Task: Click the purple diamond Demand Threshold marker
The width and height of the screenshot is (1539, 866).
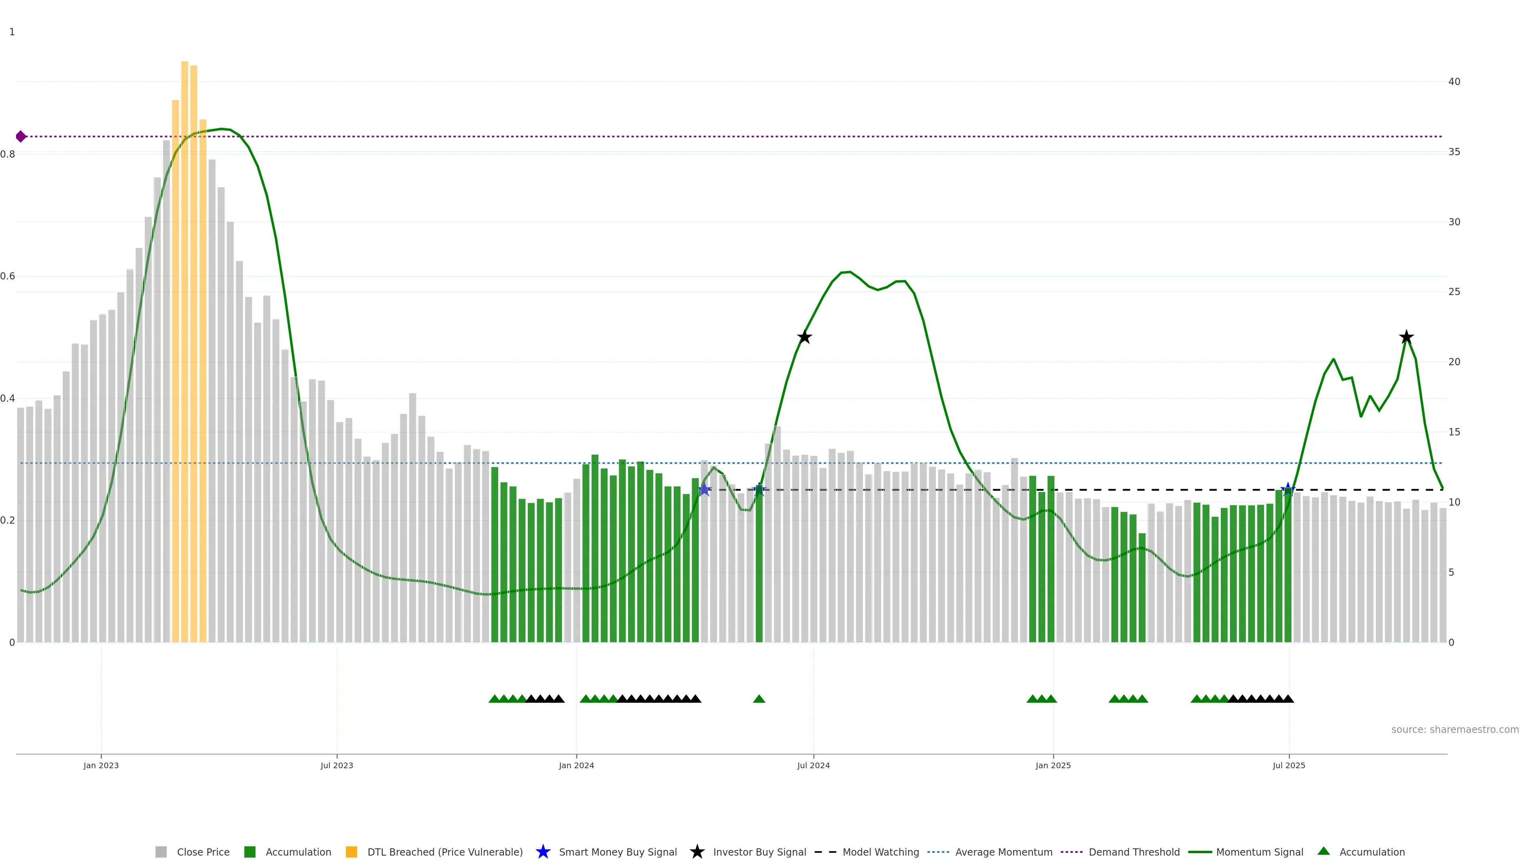Action: [x=21, y=136]
